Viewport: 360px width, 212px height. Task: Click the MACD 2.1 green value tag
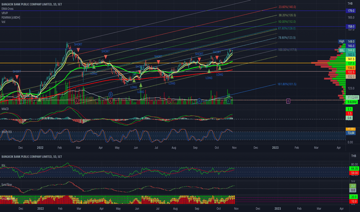coord(349,109)
